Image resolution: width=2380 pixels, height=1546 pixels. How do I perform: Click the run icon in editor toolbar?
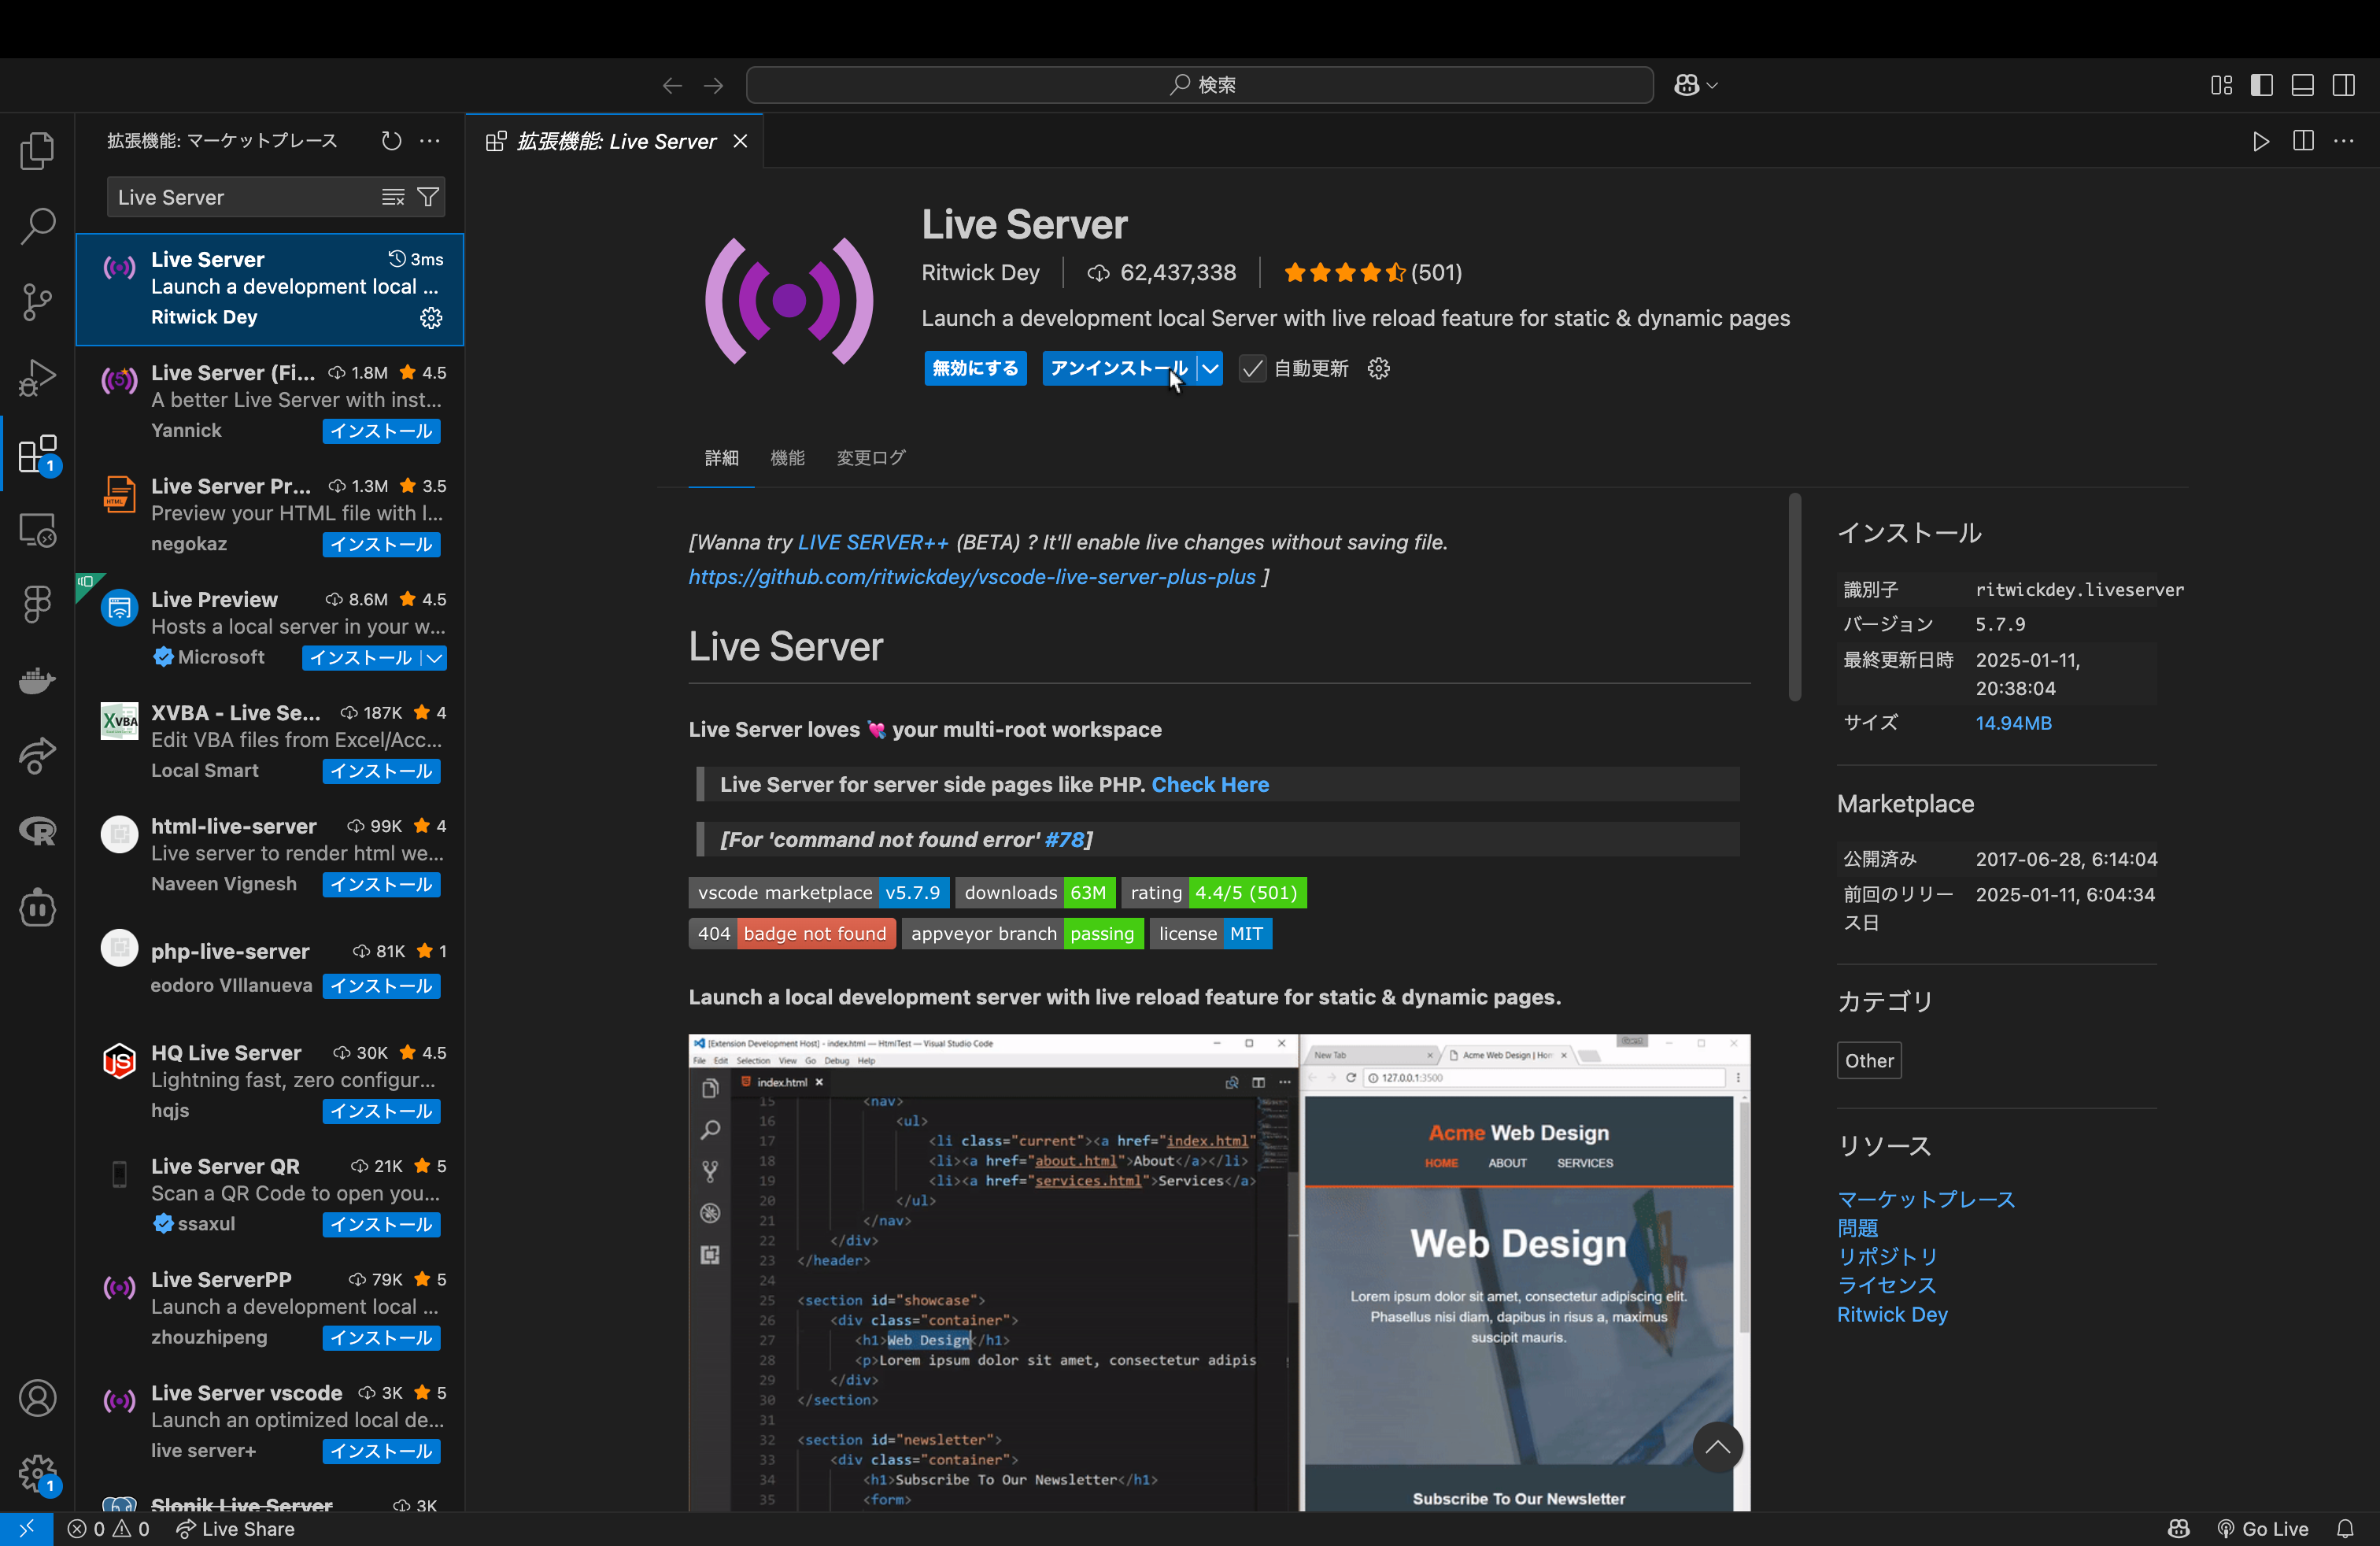coord(2260,141)
